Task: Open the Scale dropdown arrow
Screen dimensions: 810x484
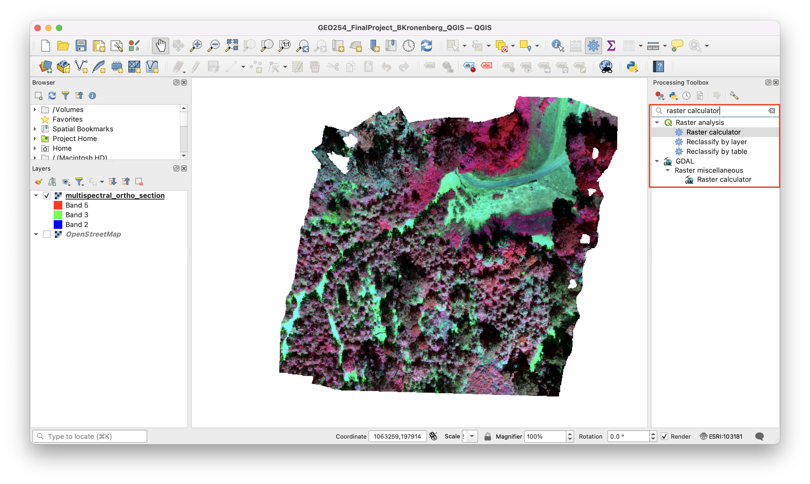Action: click(x=472, y=436)
